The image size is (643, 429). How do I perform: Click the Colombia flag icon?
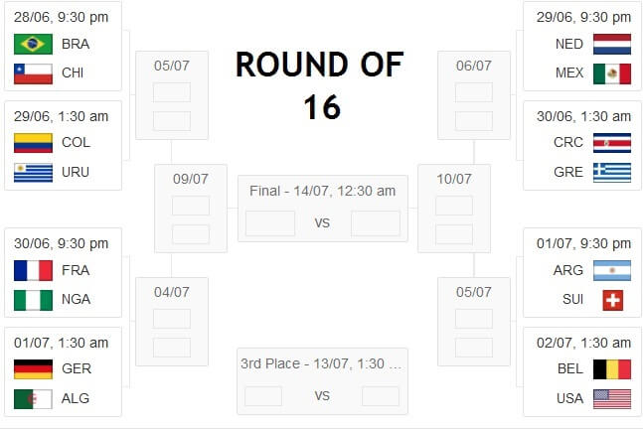(x=33, y=143)
